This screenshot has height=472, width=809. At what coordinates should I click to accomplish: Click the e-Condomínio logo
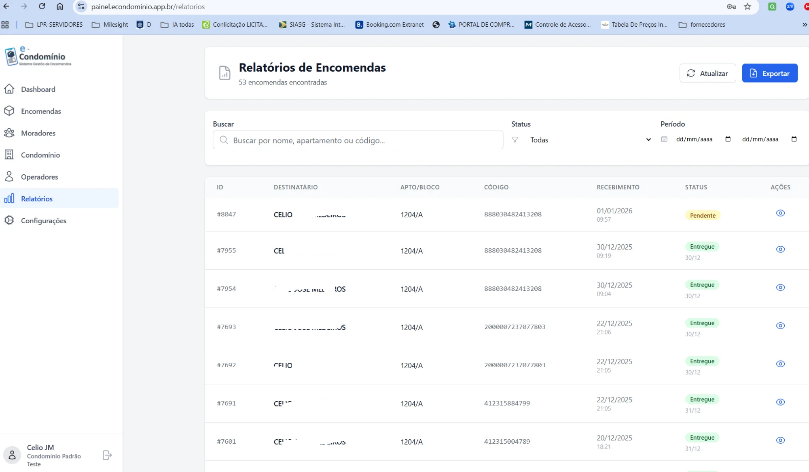point(38,56)
